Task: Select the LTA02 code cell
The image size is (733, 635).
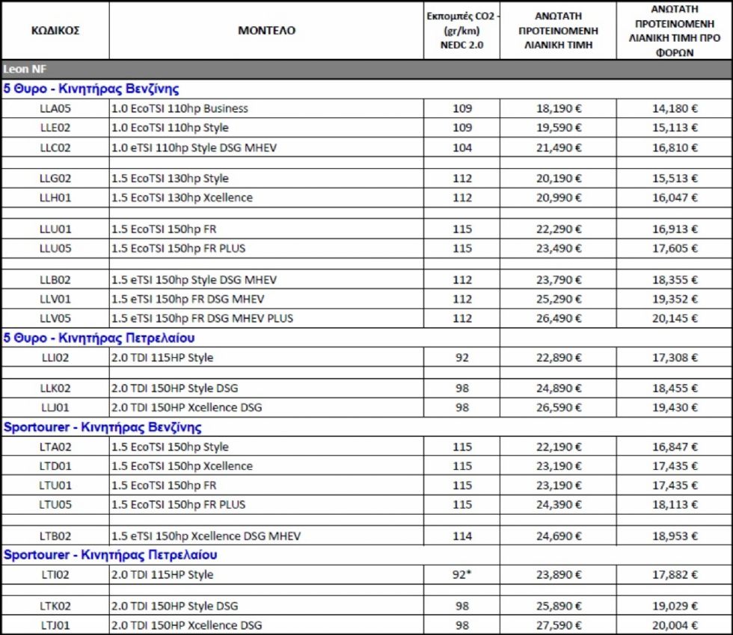Action: pos(55,447)
